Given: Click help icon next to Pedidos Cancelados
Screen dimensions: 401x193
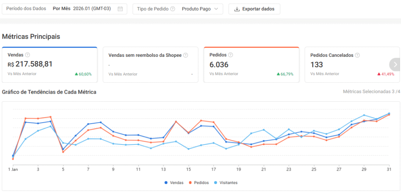Looking at the screenshot, I should [x=357, y=56].
